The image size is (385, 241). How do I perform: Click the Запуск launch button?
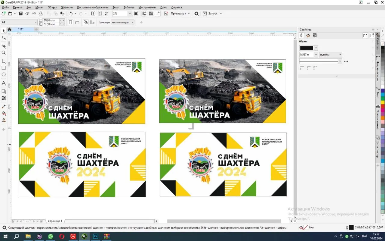212,14
